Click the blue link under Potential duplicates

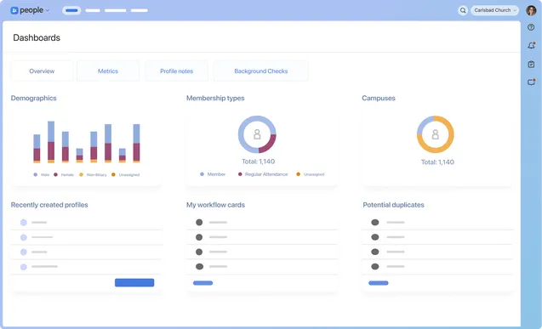click(379, 283)
